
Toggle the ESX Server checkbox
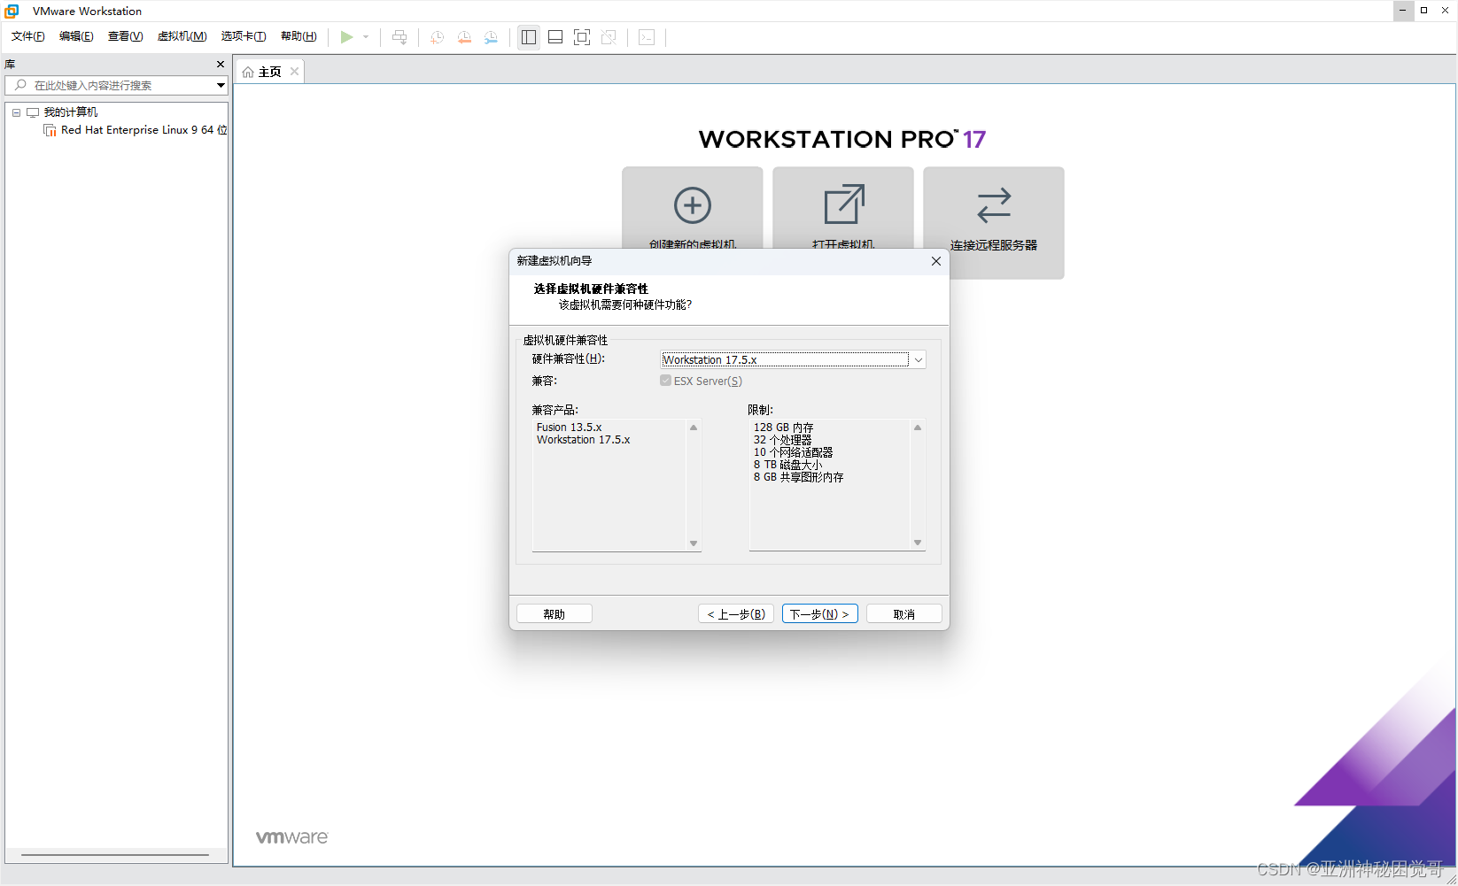tap(665, 381)
